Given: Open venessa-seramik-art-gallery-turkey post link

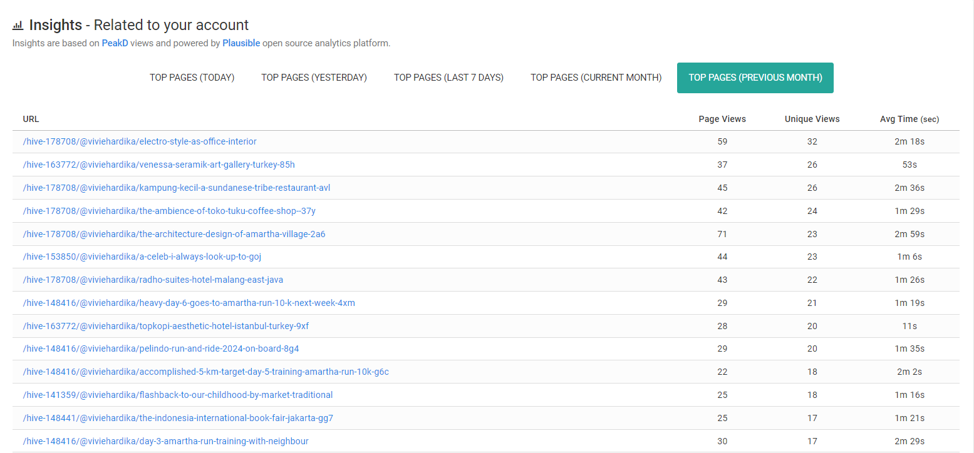Looking at the screenshot, I should (x=158, y=165).
